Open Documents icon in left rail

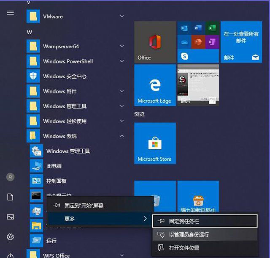(x=11, y=197)
